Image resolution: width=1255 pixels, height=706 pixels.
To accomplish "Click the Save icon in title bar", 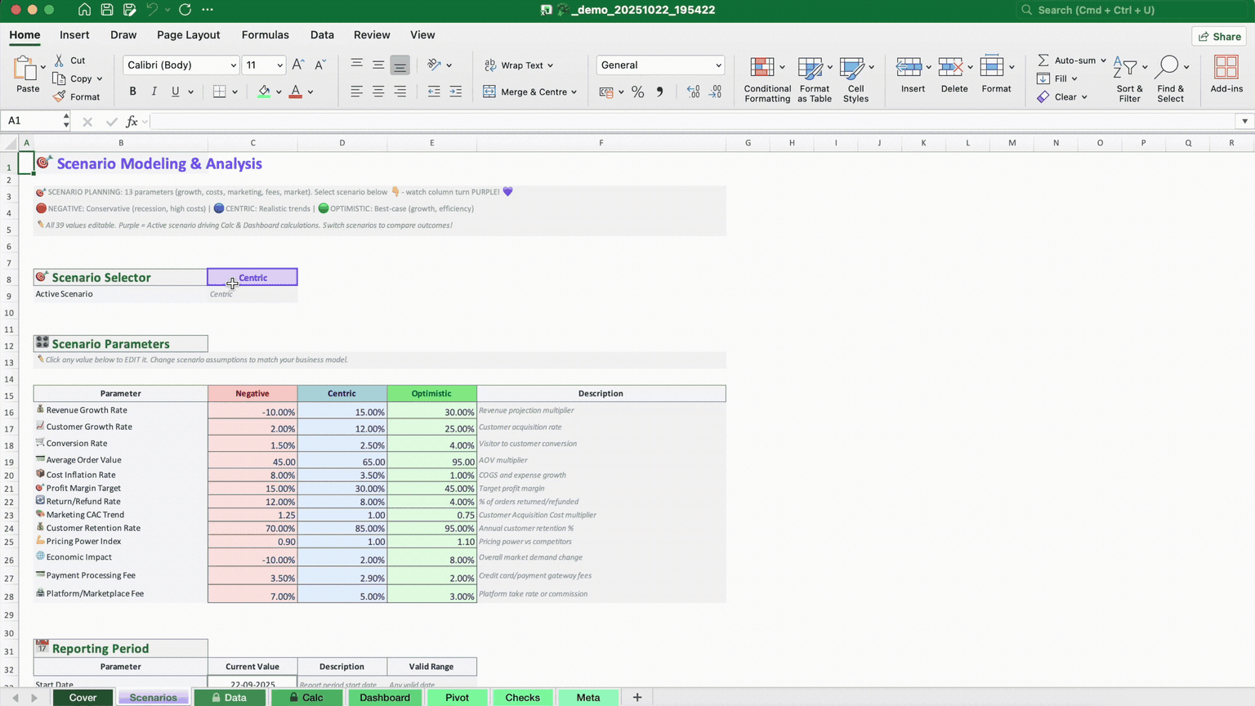I will point(107,10).
